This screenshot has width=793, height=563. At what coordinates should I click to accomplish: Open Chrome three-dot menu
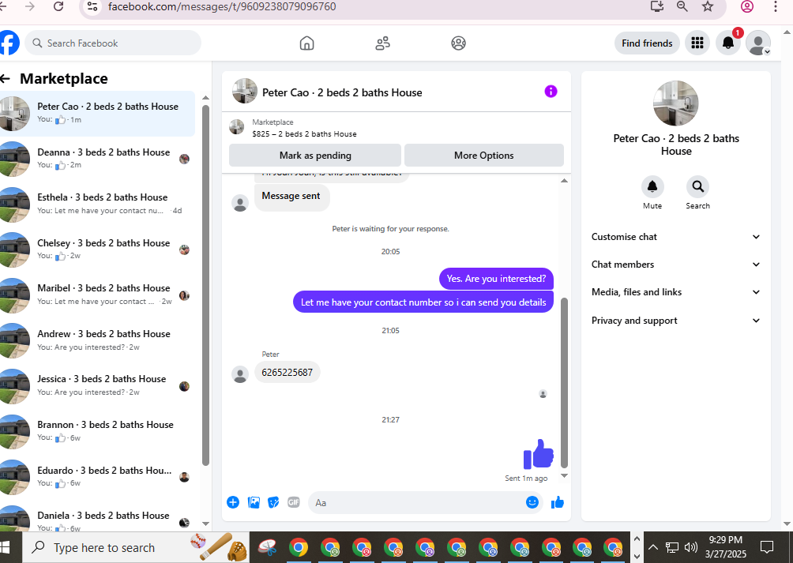click(x=776, y=6)
